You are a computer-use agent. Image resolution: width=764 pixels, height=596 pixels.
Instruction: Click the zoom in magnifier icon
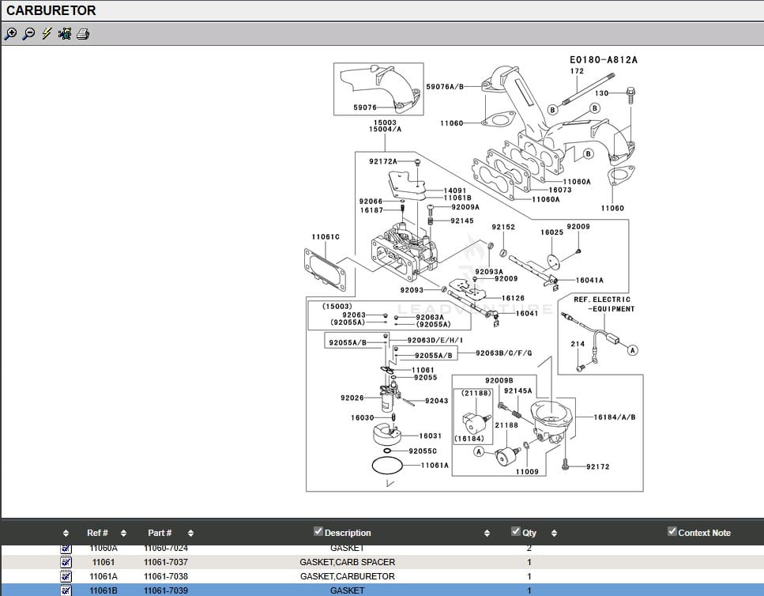coord(10,33)
